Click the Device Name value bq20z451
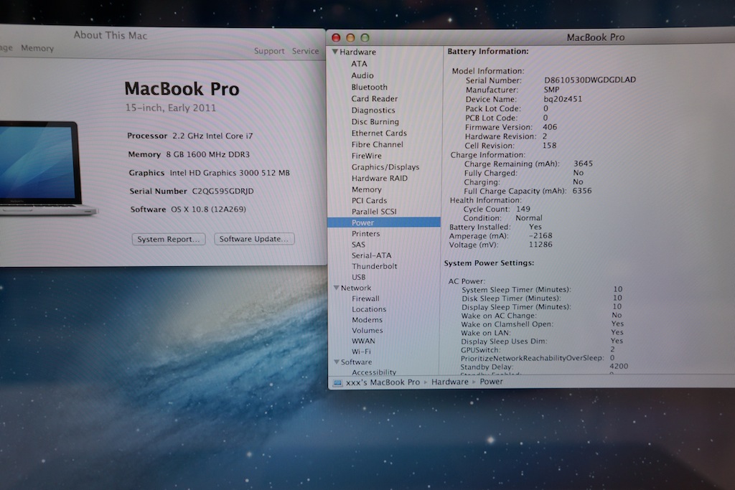The height and width of the screenshot is (490, 735). coord(563,99)
